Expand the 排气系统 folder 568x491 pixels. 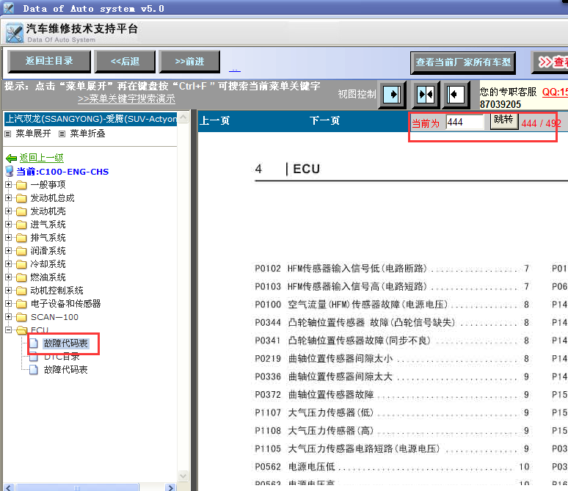(8, 238)
